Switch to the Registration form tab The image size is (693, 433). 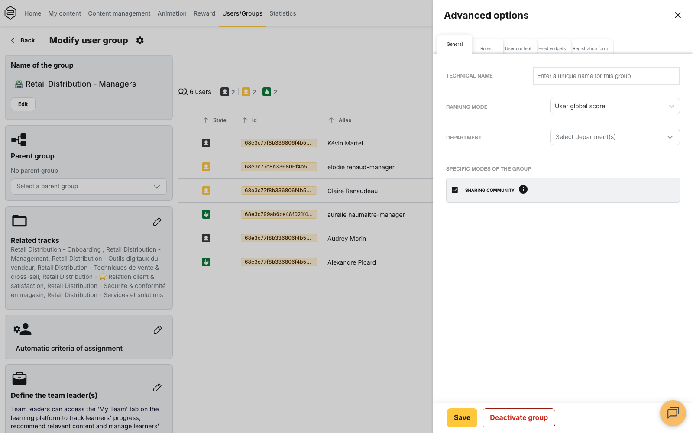(x=590, y=48)
